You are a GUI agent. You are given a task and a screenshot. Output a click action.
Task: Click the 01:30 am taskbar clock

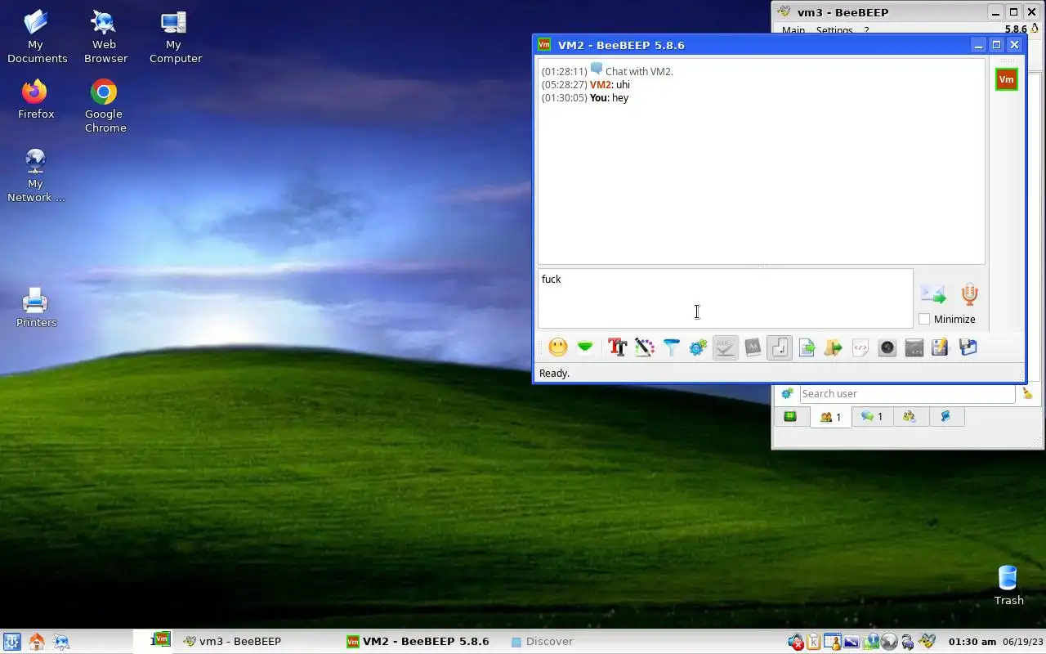(972, 642)
